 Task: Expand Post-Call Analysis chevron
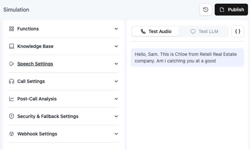click(x=116, y=99)
